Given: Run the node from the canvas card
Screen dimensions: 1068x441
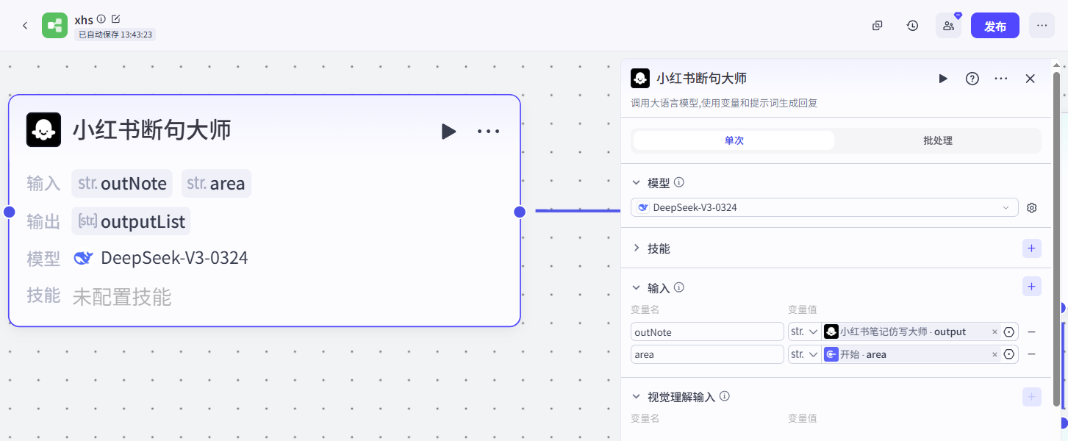Looking at the screenshot, I should pos(448,132).
